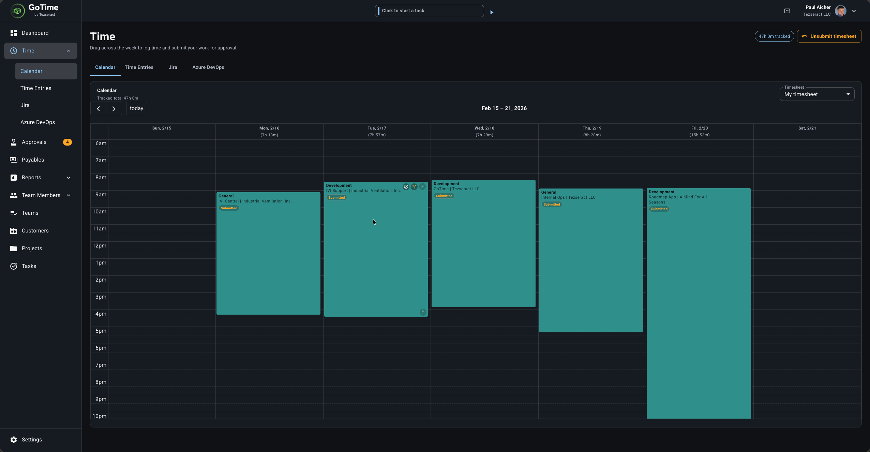Open Tasks in the sidebar
The image size is (870, 452).
41,266
